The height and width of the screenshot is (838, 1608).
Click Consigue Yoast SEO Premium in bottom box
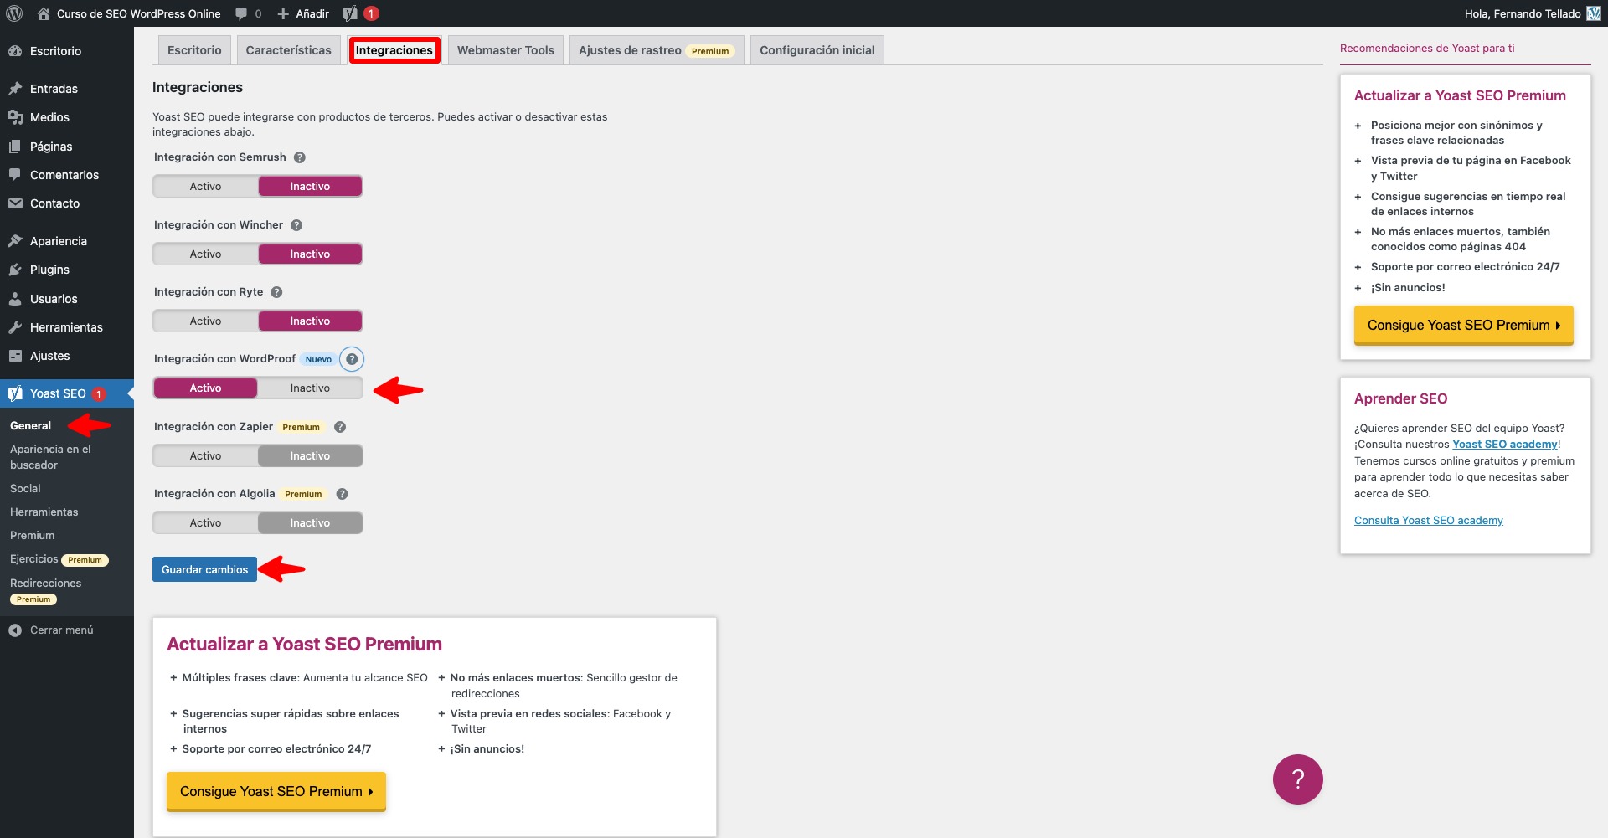276,792
